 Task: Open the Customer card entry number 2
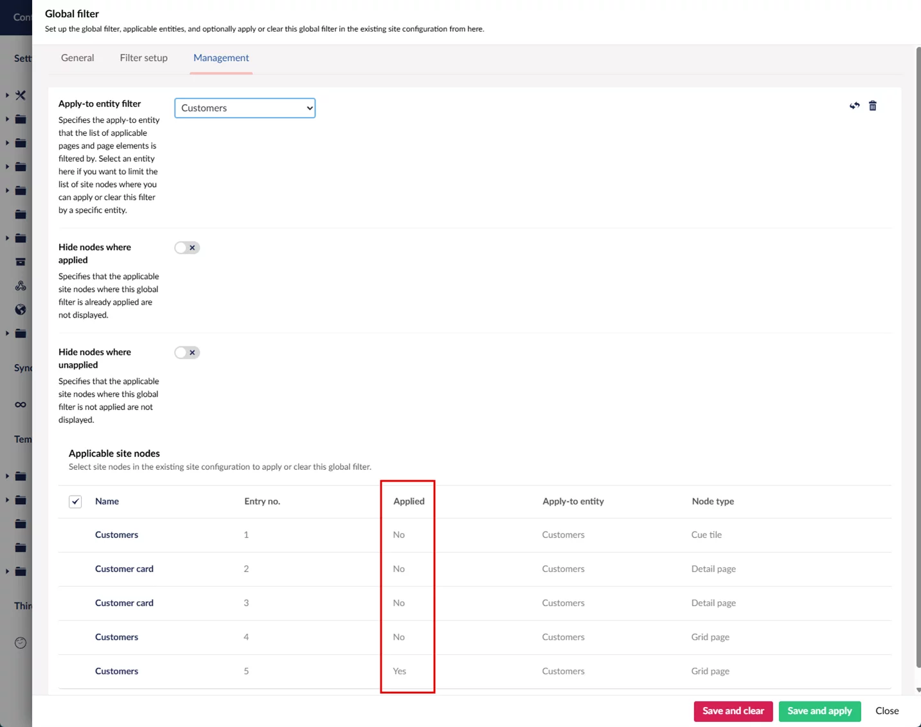pyautogui.click(x=124, y=569)
